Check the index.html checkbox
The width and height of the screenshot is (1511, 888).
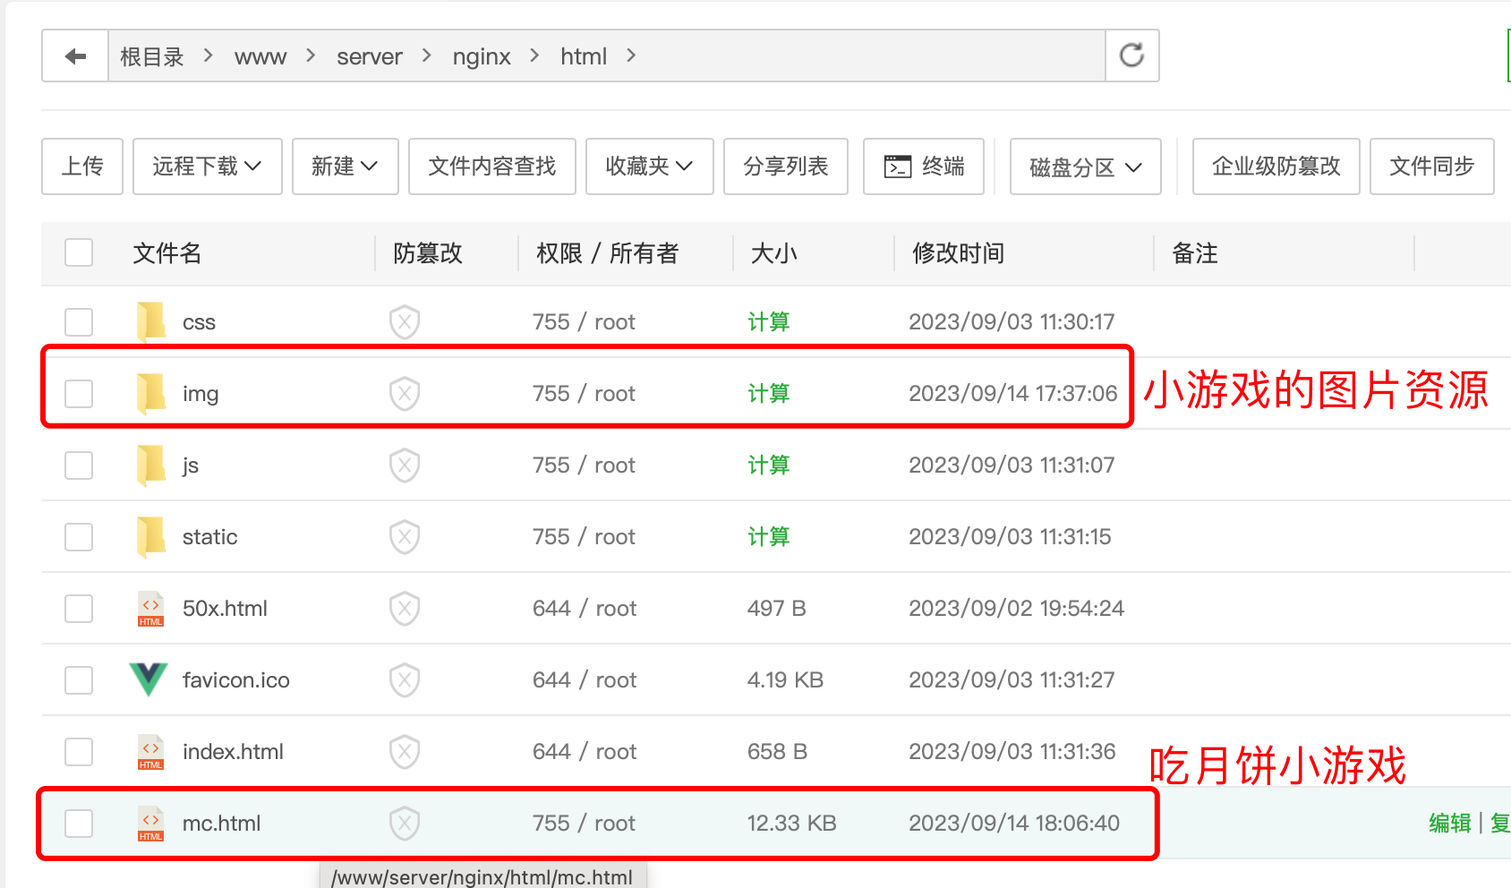(79, 752)
